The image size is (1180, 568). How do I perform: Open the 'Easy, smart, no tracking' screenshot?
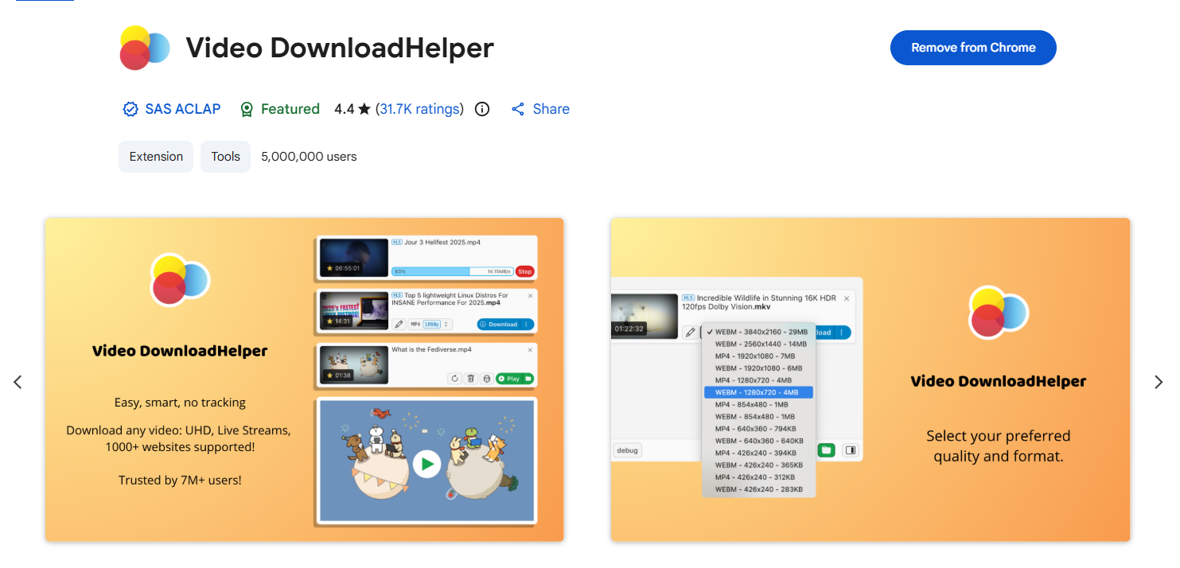pyautogui.click(x=305, y=379)
